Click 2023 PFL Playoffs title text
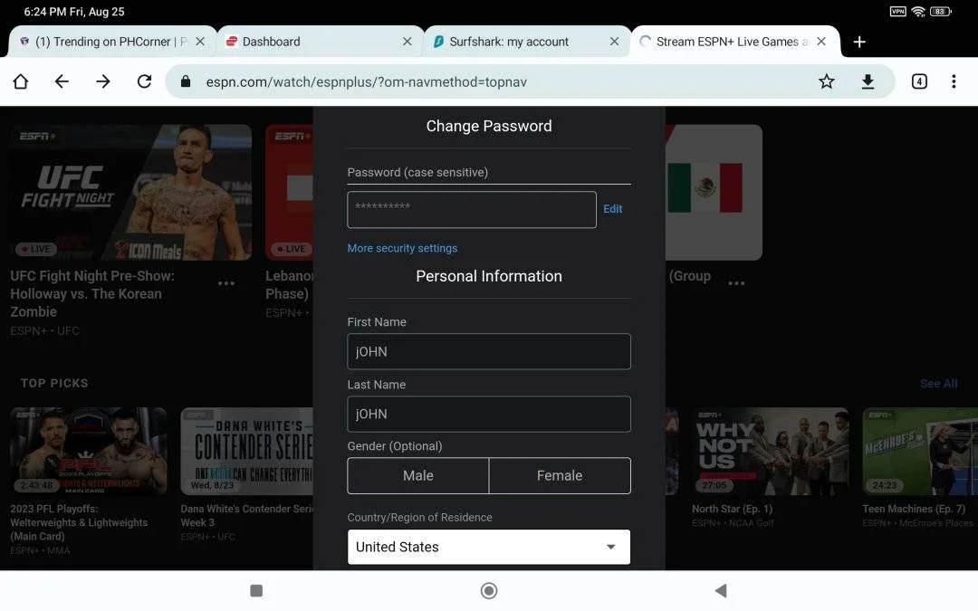The width and height of the screenshot is (978, 611). click(x=79, y=522)
